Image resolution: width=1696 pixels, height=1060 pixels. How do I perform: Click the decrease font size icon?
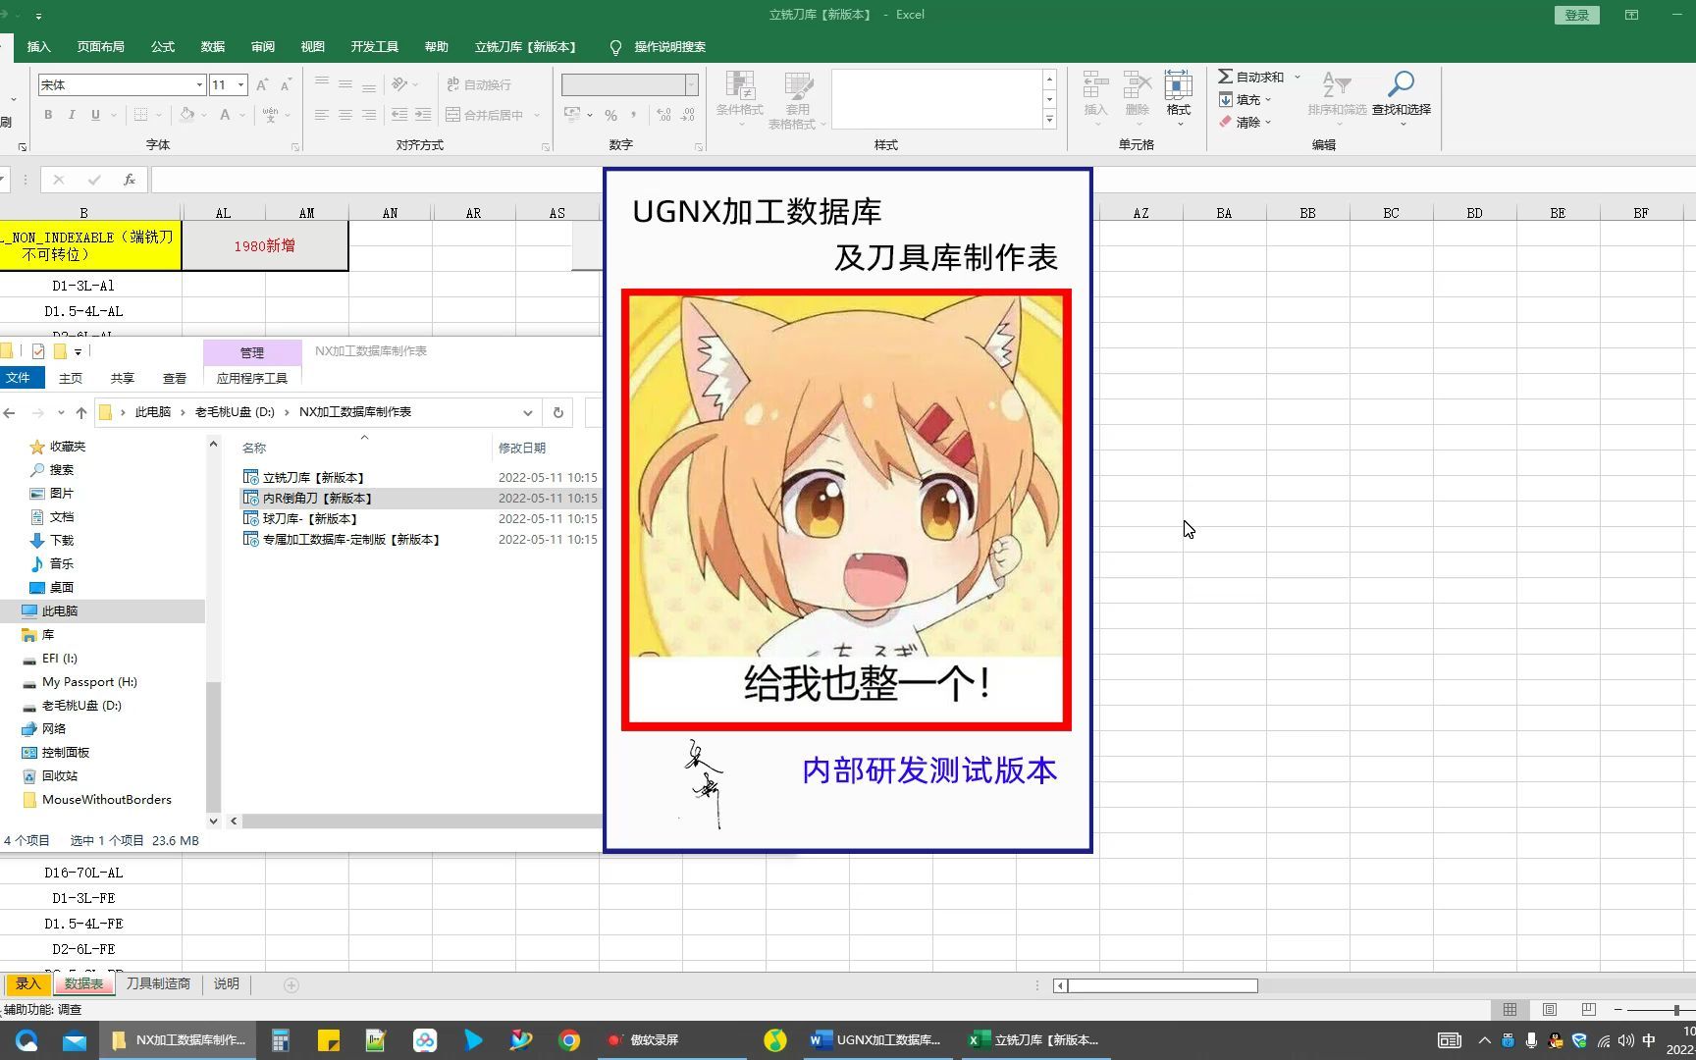(286, 85)
